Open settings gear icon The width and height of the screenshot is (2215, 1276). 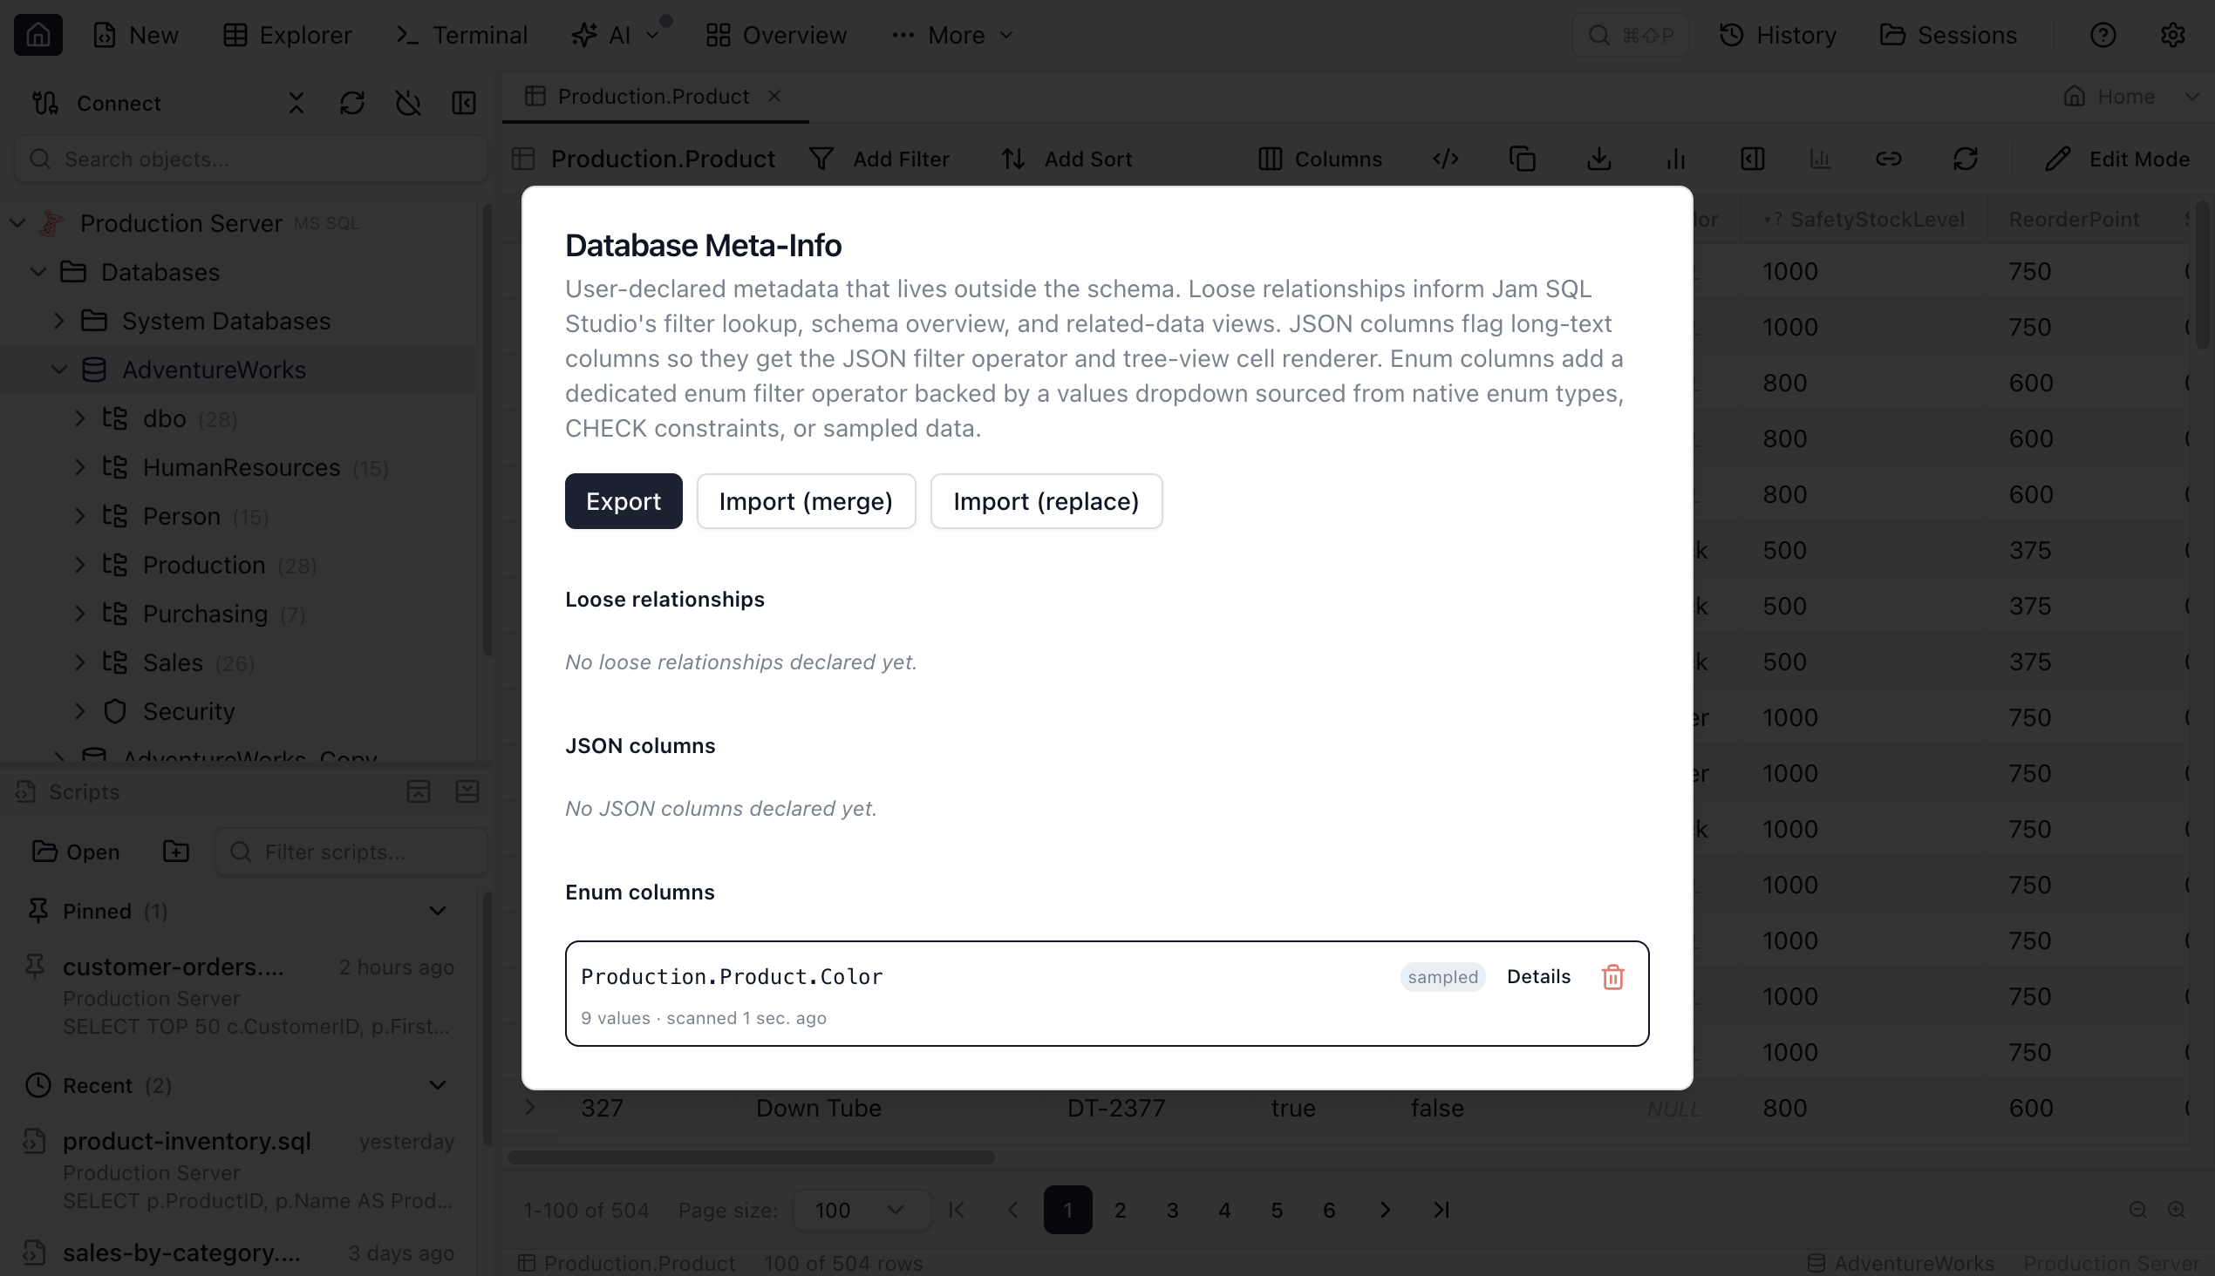tap(2172, 35)
